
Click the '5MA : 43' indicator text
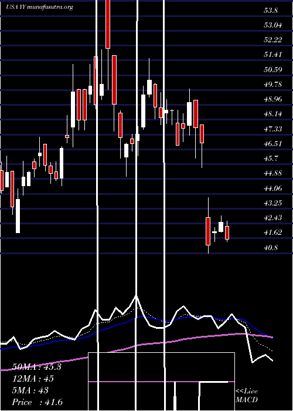[x=30, y=390]
